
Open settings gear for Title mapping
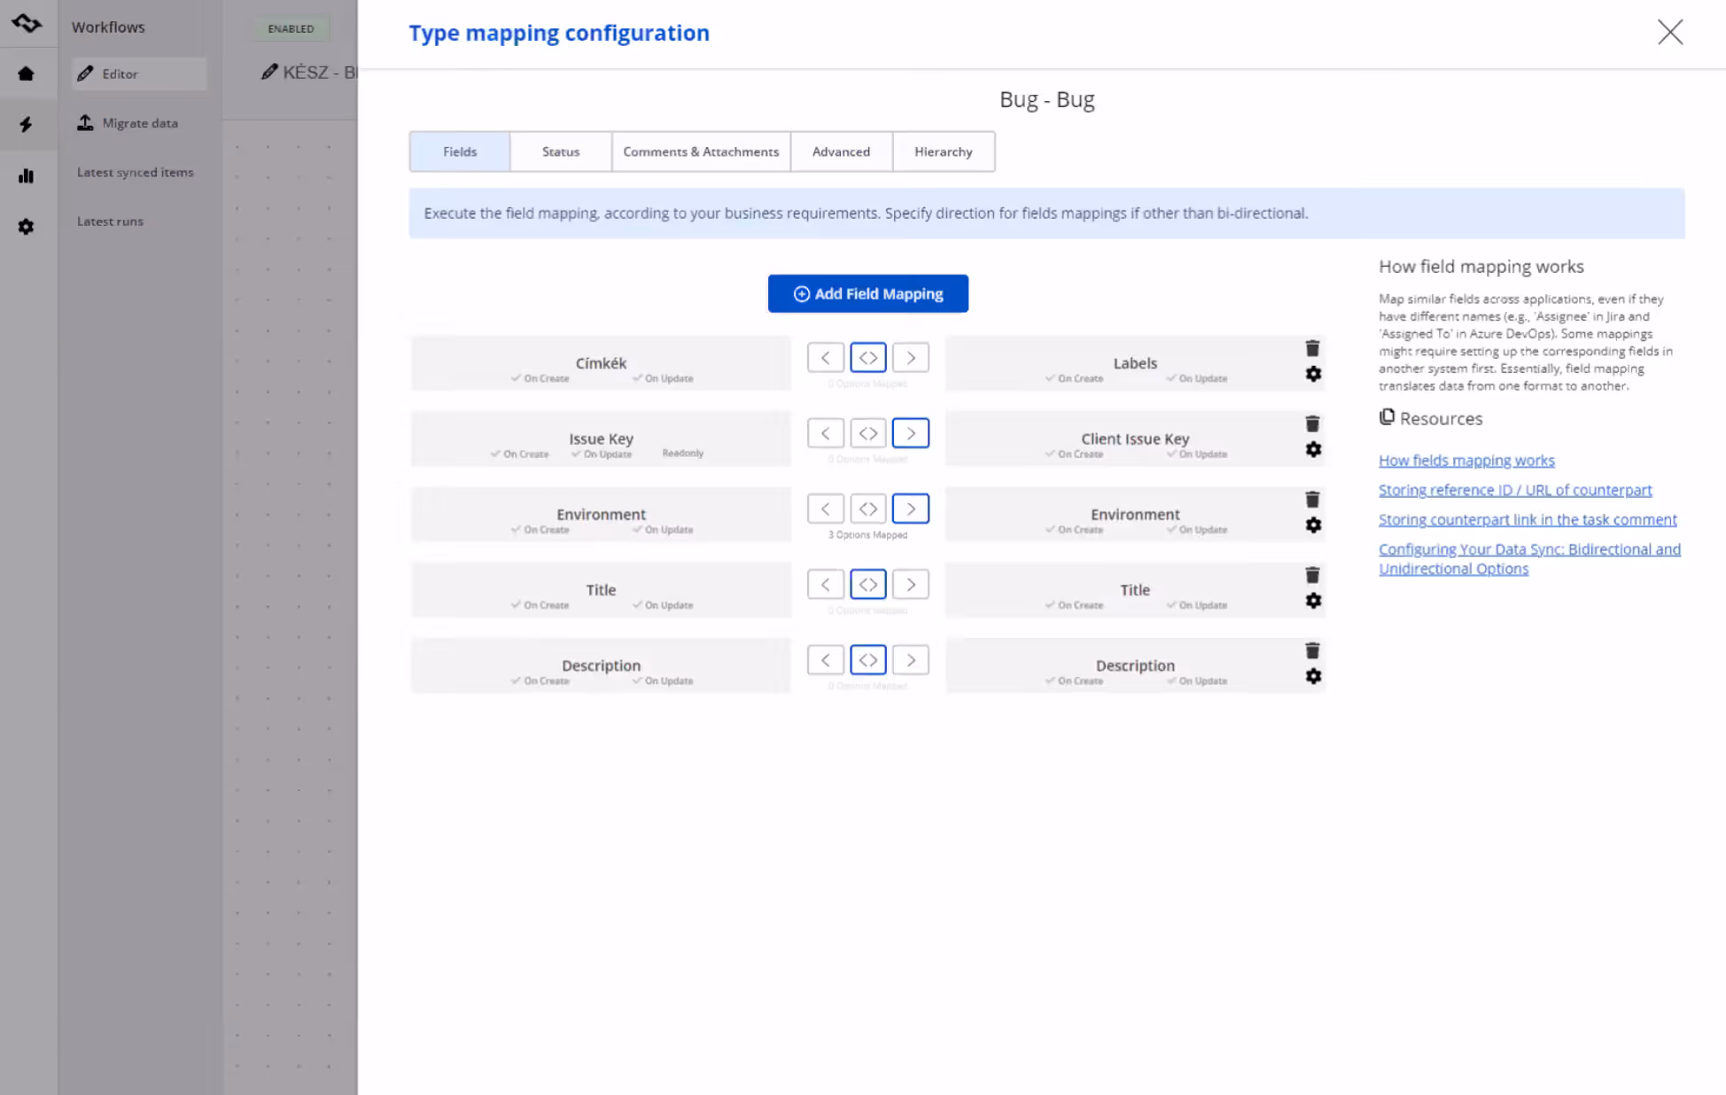click(1313, 601)
